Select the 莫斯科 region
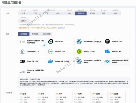 [24, 21]
